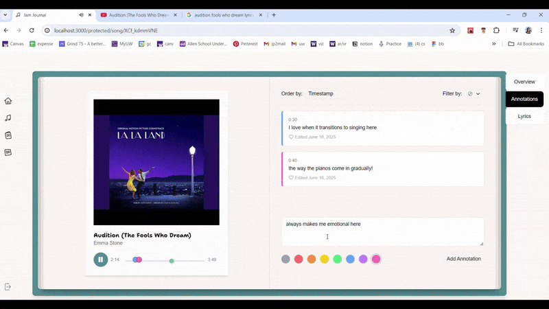Viewport: 549px width, 309px height.
Task: Click the annotation text input box
Action: click(x=383, y=231)
